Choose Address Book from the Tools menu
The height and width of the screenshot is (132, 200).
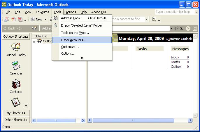click(82, 18)
